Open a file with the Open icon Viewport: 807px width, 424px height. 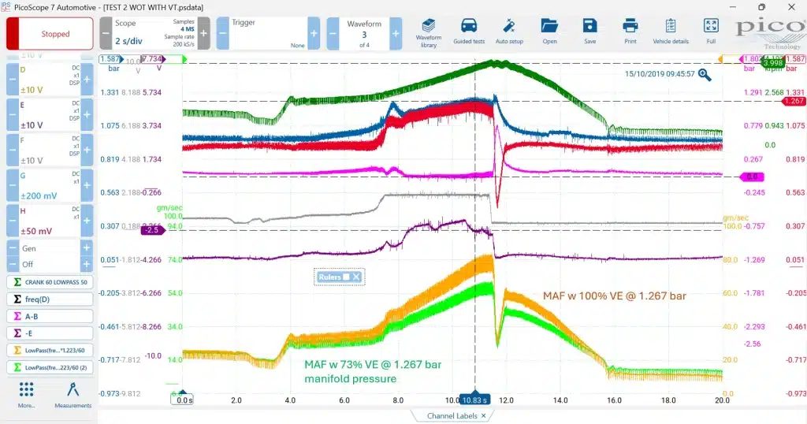tap(549, 32)
